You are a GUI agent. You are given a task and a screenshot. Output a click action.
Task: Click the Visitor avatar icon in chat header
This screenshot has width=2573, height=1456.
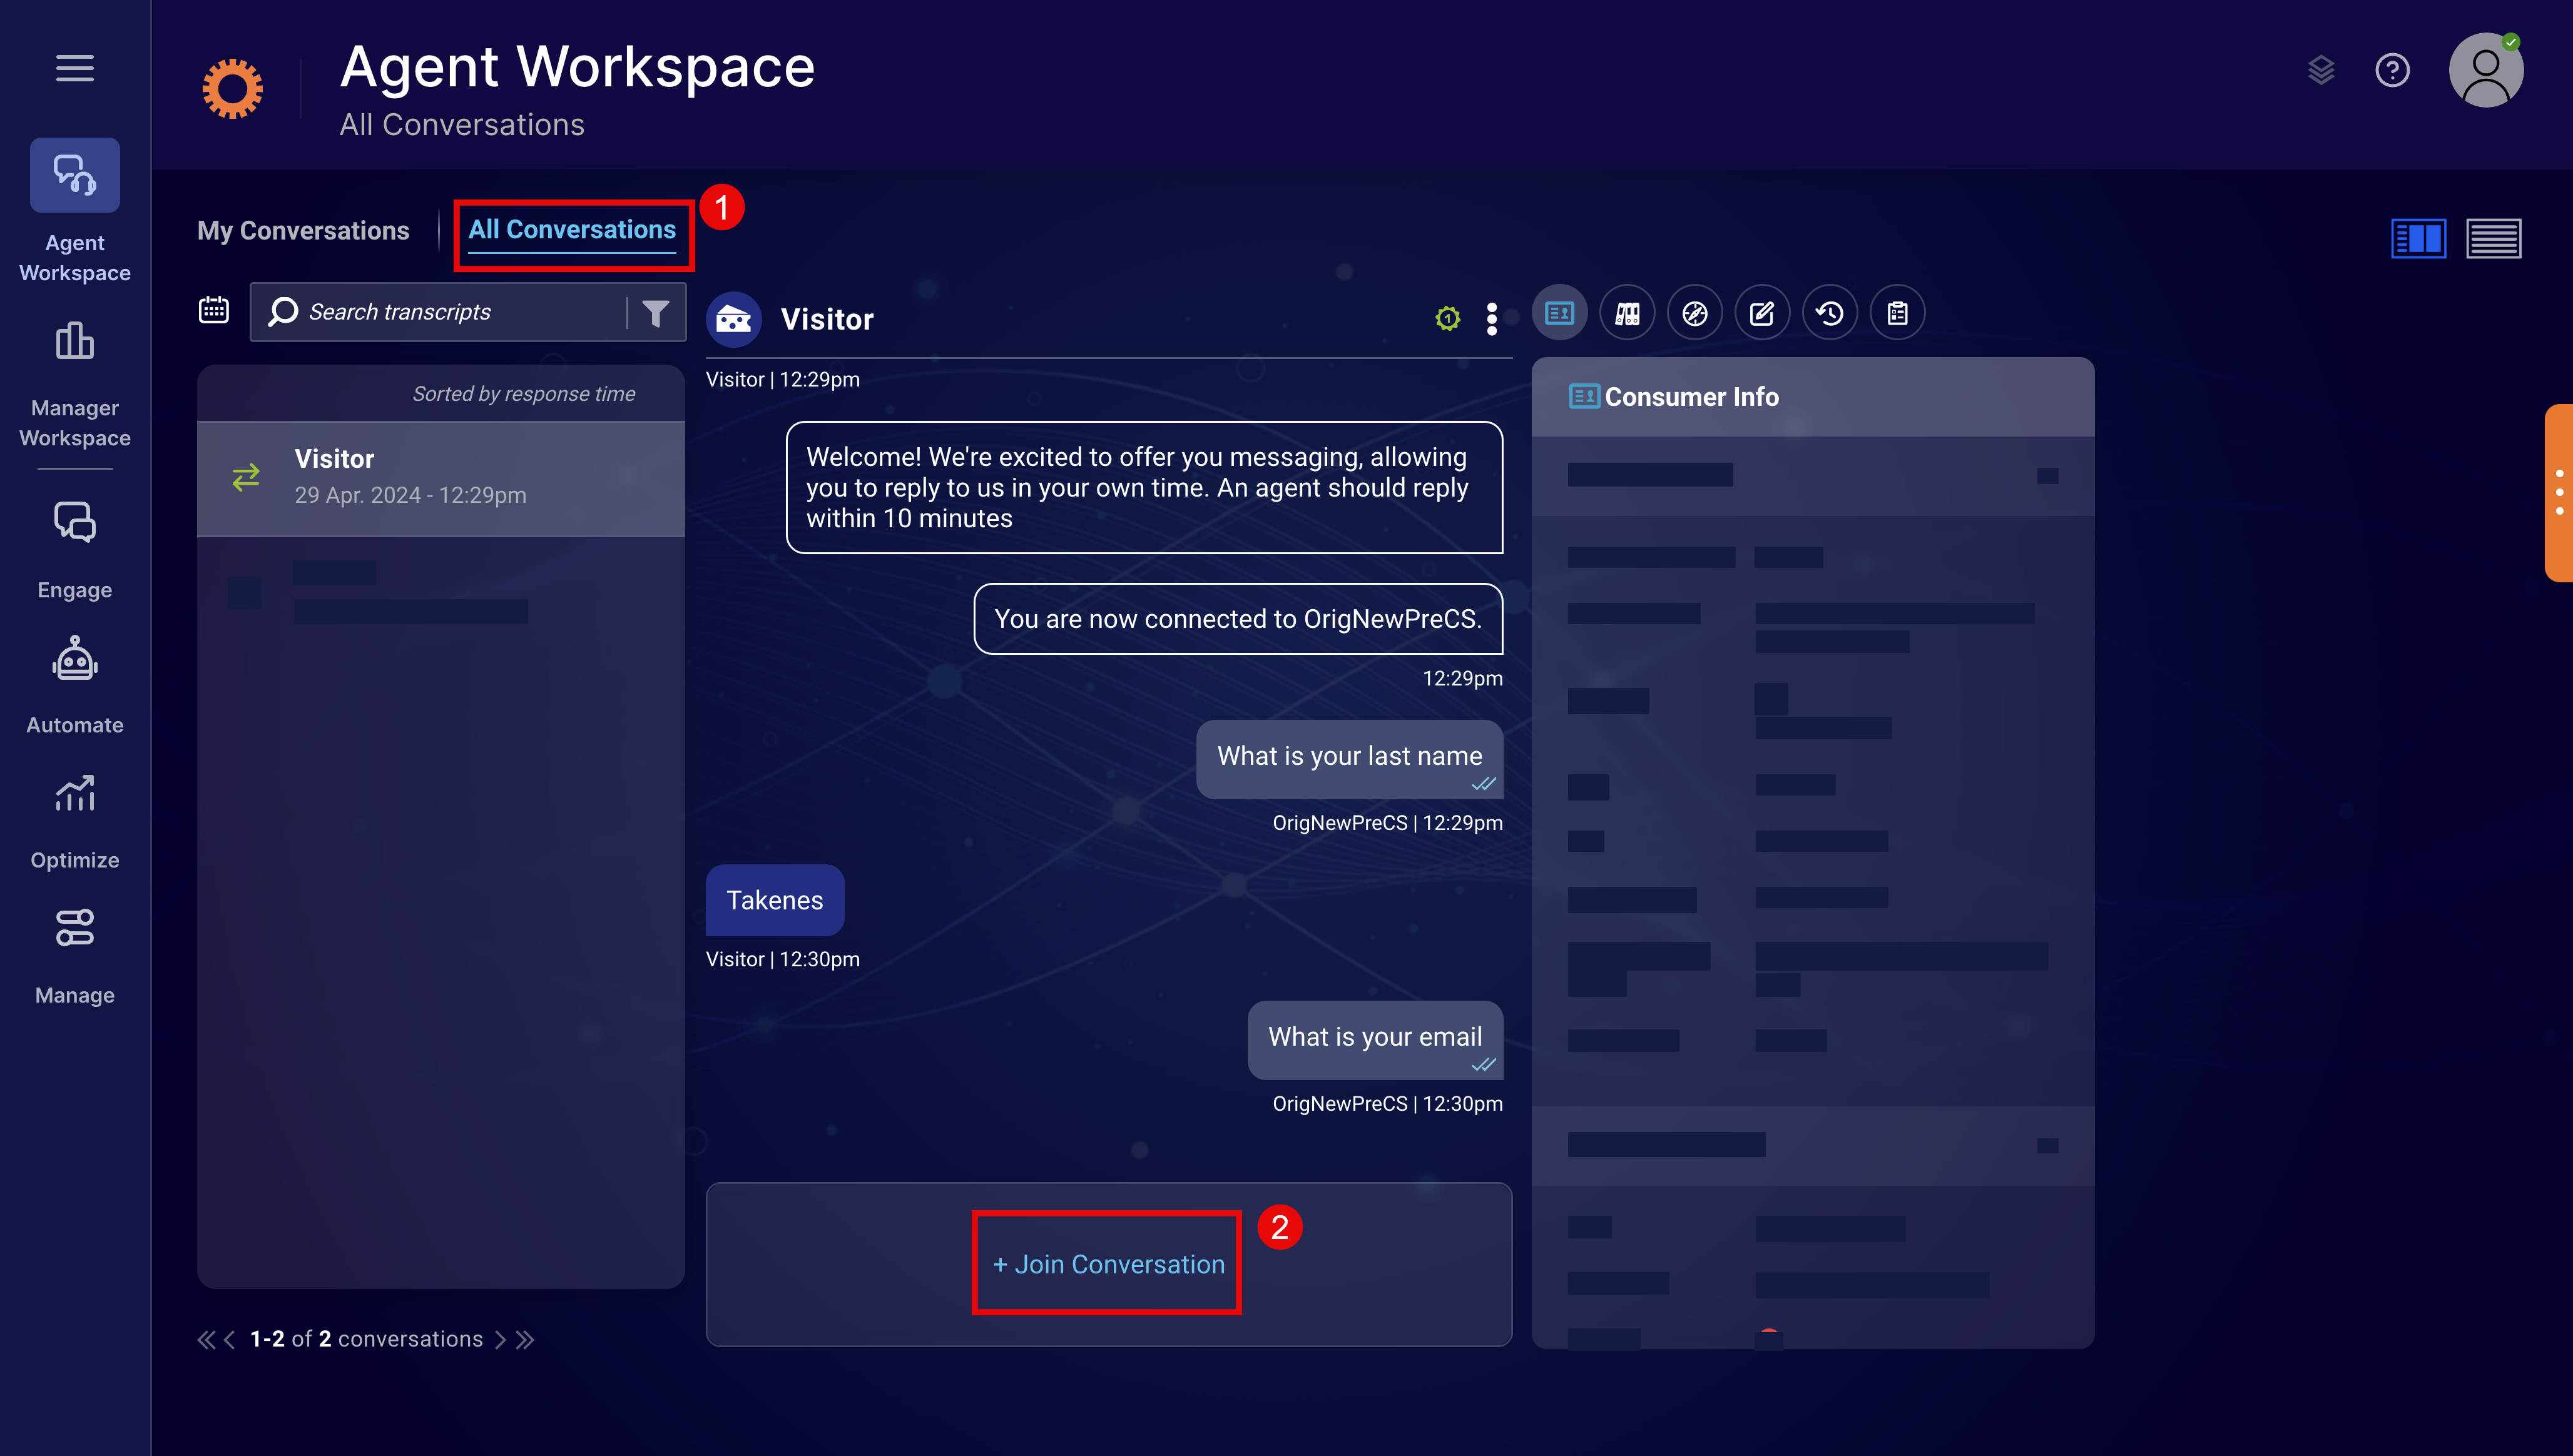coord(733,319)
